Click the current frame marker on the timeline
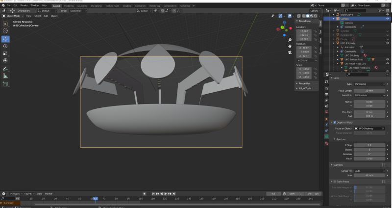This screenshot has width=392, height=208. click(x=95, y=199)
